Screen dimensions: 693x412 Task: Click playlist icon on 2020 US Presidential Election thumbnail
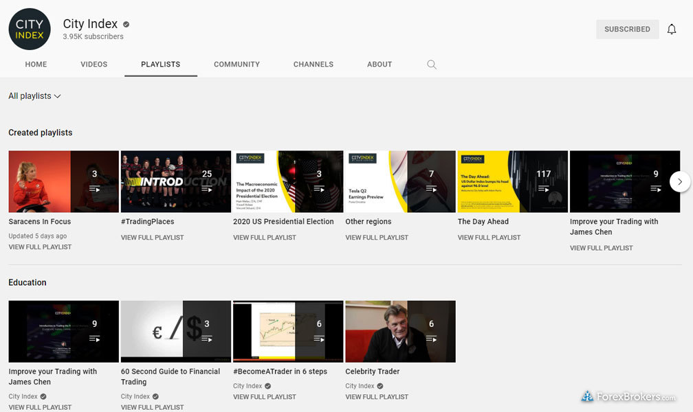tap(319, 189)
